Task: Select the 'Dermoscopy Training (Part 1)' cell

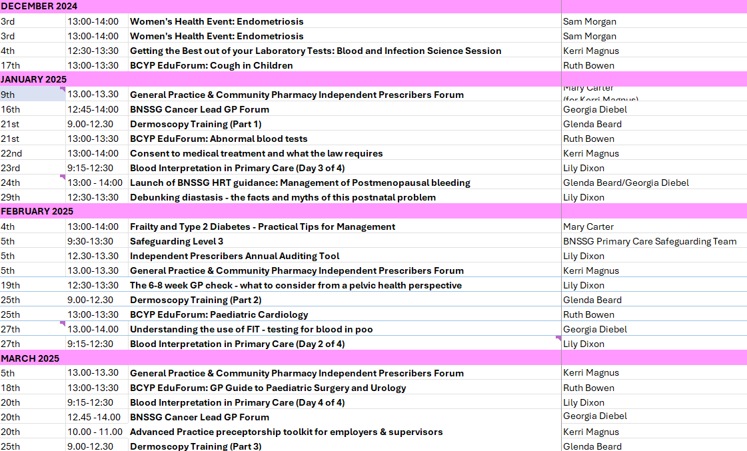Action: (195, 124)
